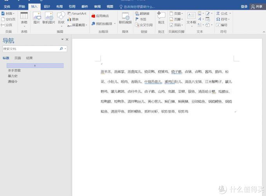Switch to the 开始 ribbon tab
This screenshot has width=266, height=196.
click(22, 7)
